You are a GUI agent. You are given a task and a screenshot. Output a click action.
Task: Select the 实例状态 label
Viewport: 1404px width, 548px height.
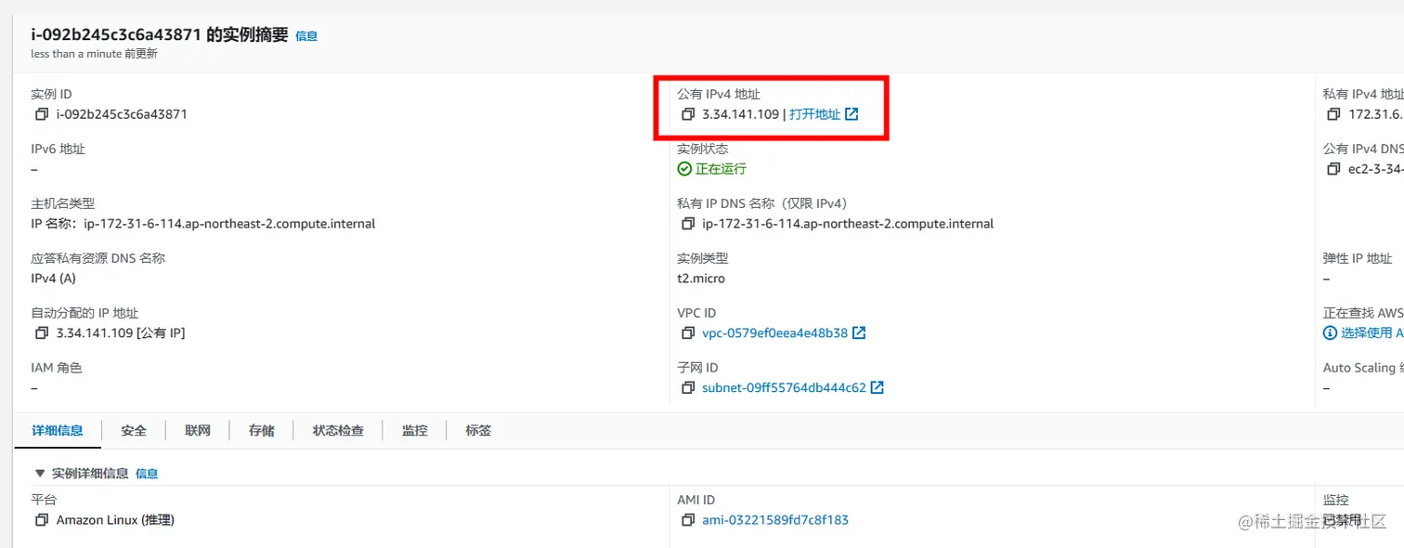tap(703, 149)
